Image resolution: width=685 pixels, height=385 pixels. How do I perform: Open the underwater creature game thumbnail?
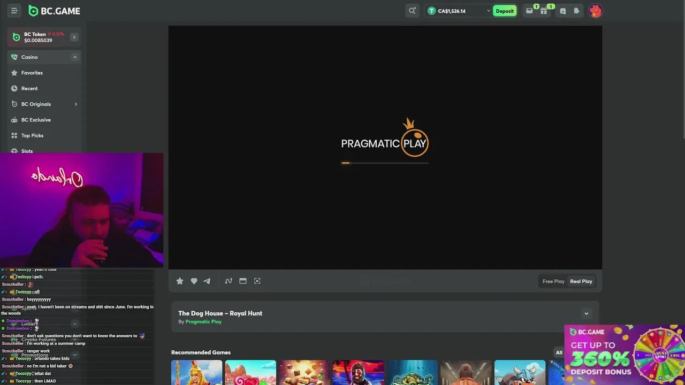pyautogui.click(x=412, y=372)
